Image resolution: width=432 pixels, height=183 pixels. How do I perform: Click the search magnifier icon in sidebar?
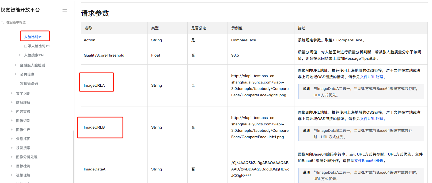coord(2,22)
